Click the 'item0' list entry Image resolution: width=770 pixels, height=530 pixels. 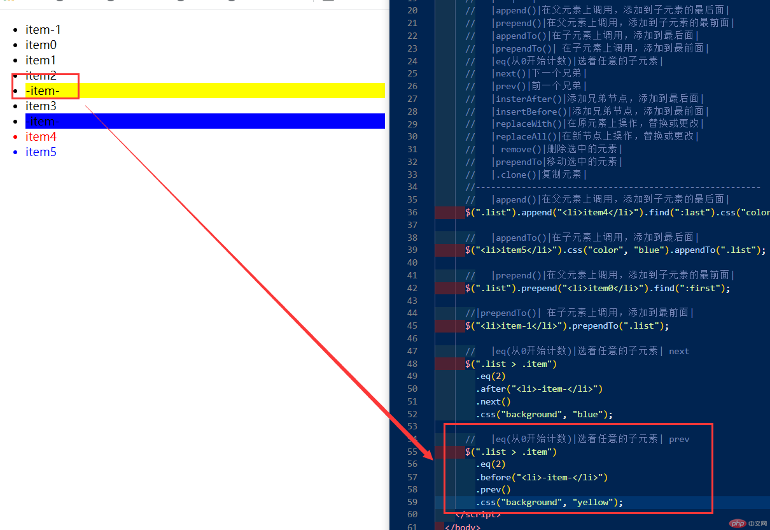(41, 45)
